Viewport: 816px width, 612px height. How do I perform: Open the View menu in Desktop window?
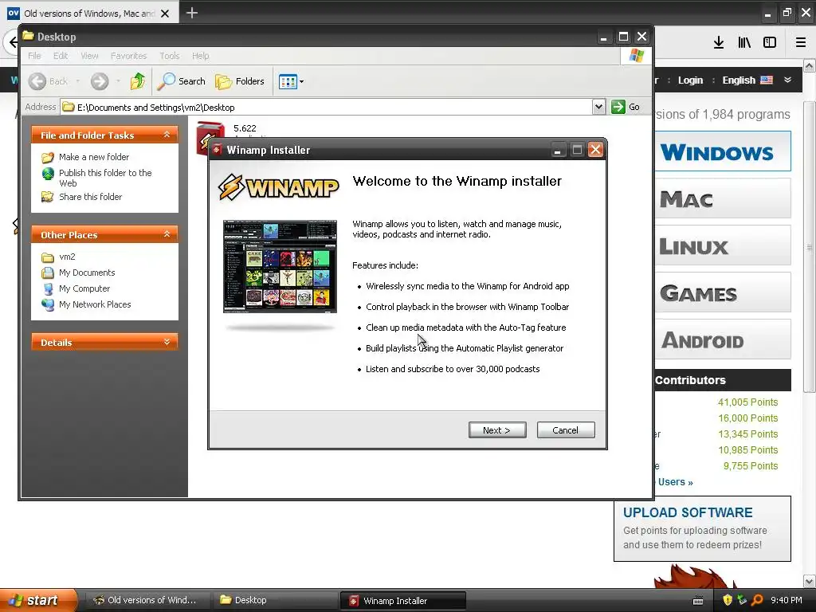pyautogui.click(x=89, y=56)
